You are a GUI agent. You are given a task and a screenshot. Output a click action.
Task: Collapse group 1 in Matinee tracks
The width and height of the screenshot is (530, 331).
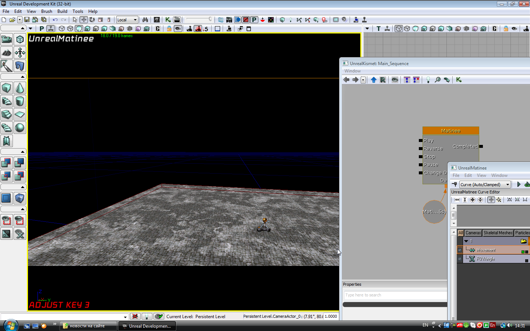466,241
